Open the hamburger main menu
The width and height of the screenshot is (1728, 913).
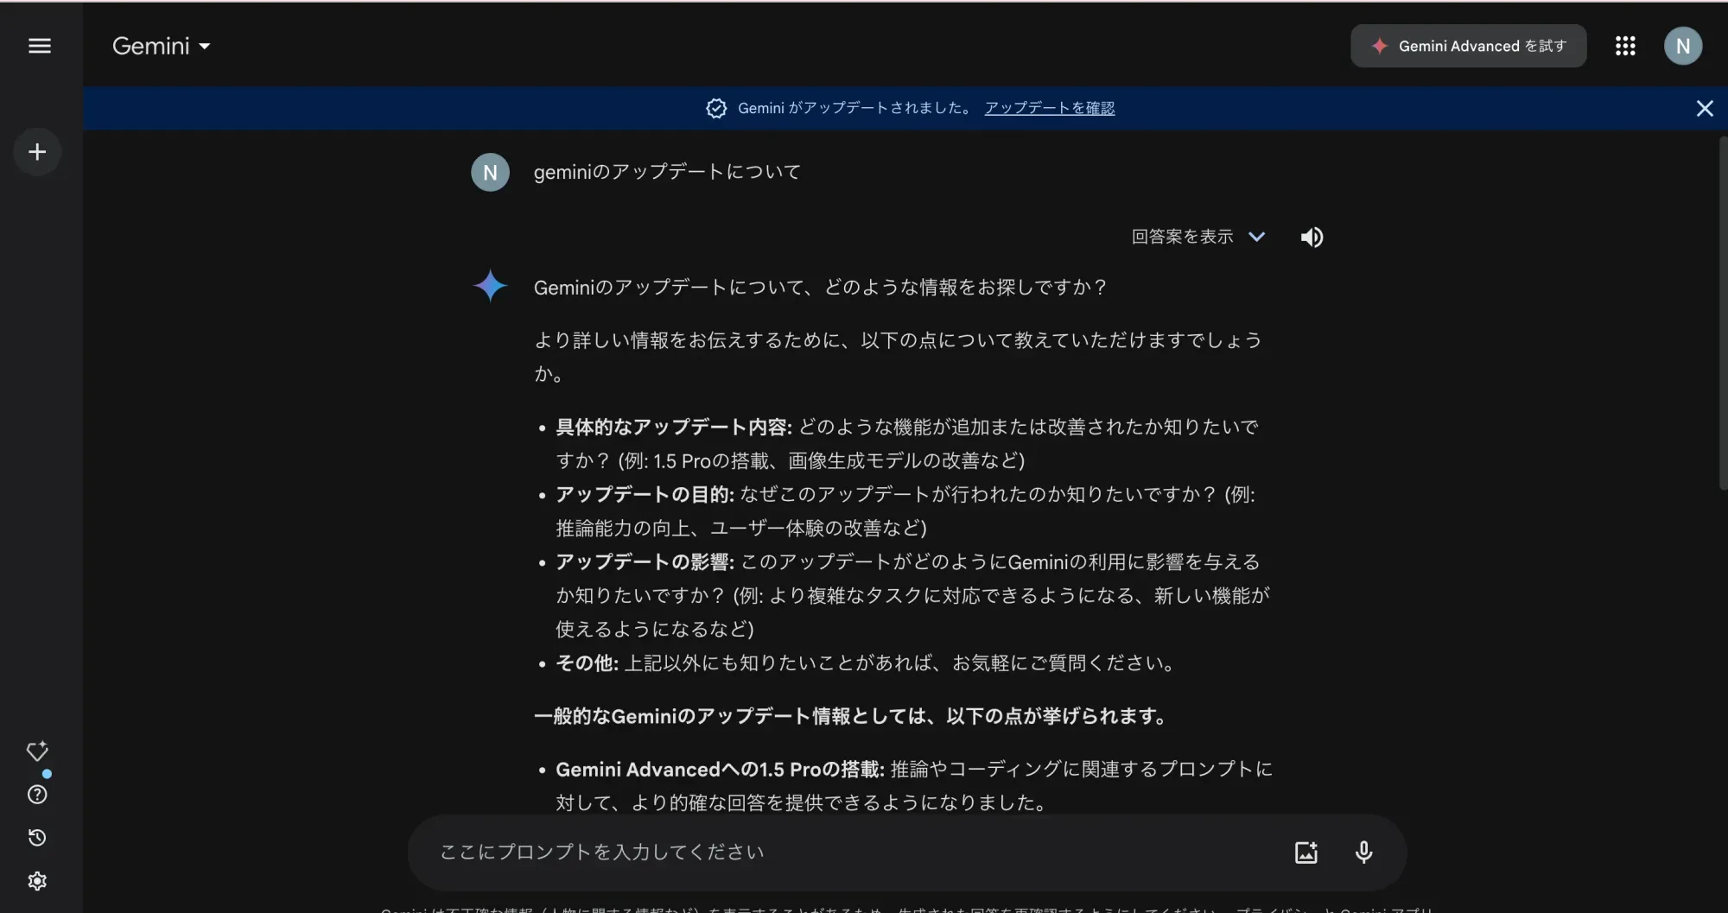(x=40, y=46)
